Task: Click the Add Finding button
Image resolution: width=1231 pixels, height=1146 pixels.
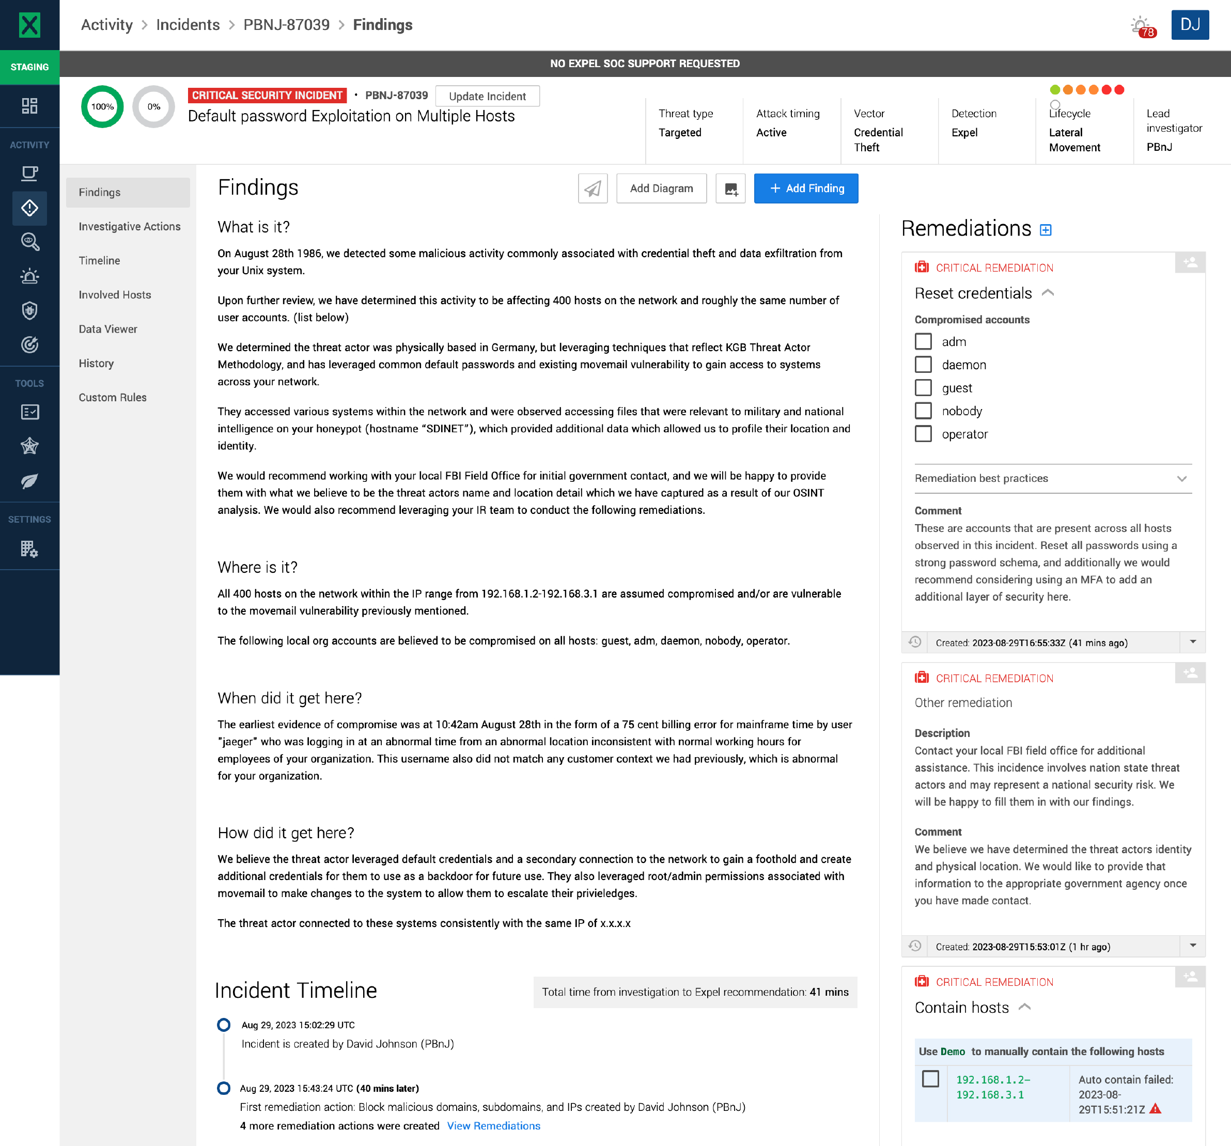Action: (x=805, y=188)
